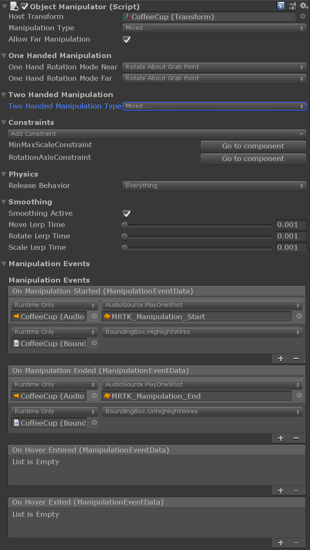Screen dimensions: 310x550
Task: Click the component preset sliders icon
Action: tap(292, 6)
